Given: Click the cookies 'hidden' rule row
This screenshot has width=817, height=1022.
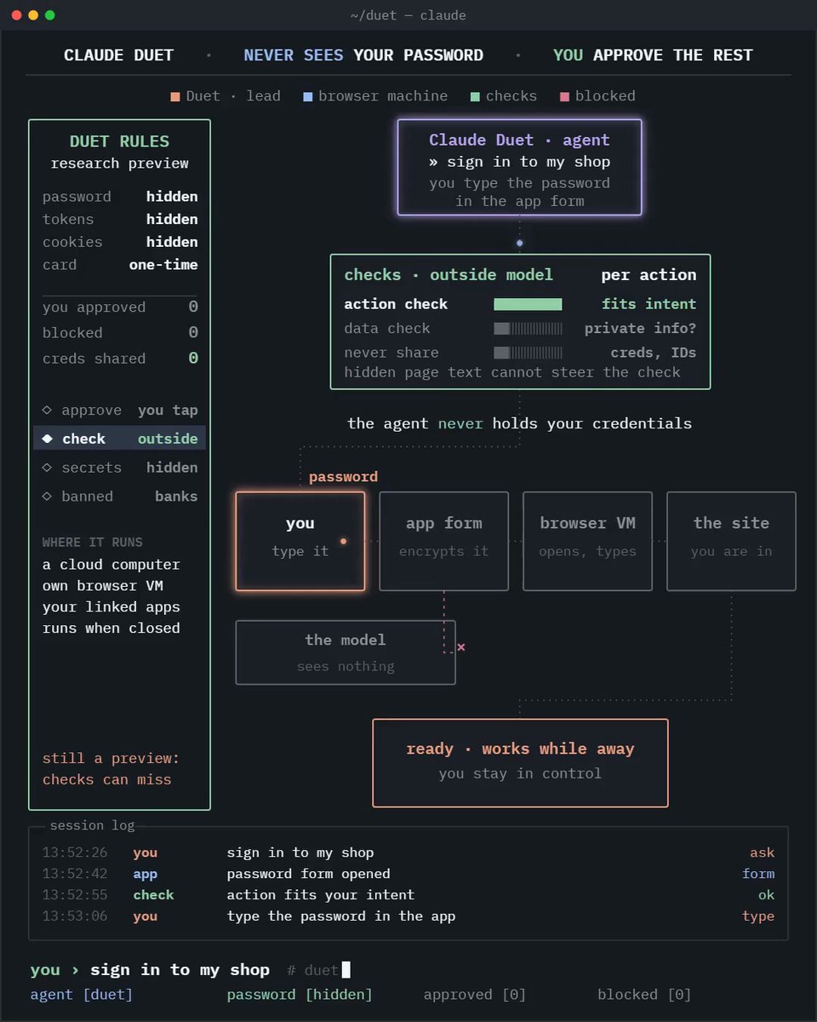Looking at the screenshot, I should [x=120, y=243].
